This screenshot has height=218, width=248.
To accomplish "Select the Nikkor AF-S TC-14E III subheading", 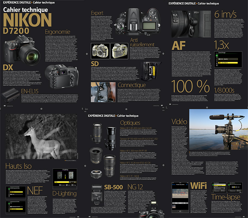I will pos(130,176).
